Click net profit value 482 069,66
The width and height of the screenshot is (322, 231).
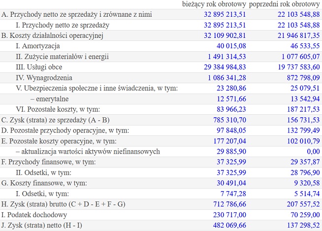click(x=229, y=226)
